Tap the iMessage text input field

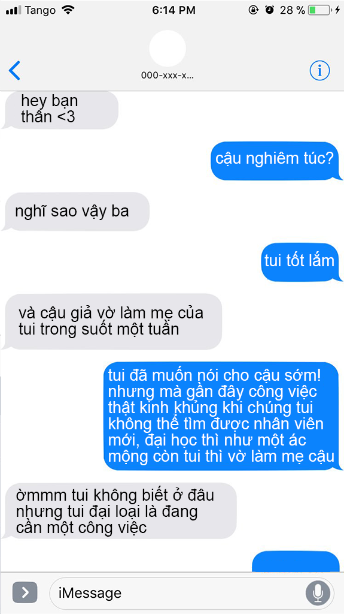tap(191, 593)
